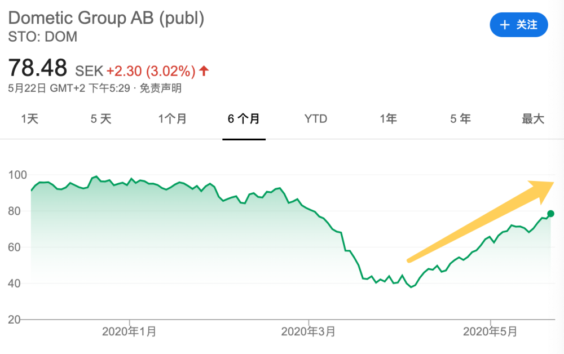
Task: Follow the stock with the 关注 button
Action: pos(519,25)
